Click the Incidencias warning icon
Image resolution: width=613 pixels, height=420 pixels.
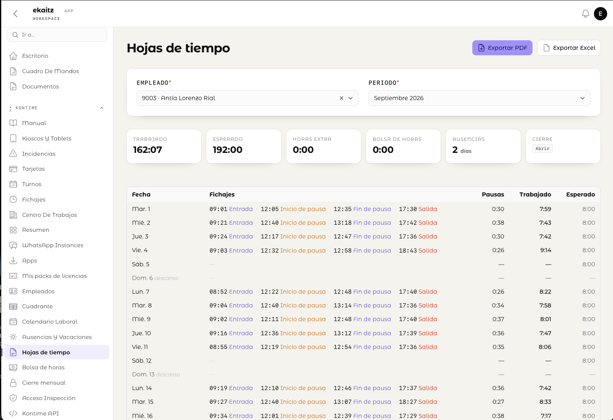13,154
